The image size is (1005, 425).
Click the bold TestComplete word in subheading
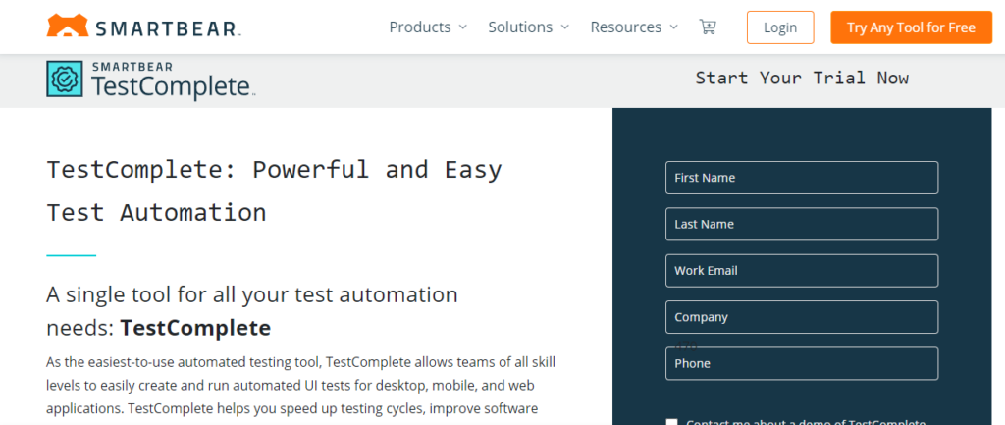(195, 328)
